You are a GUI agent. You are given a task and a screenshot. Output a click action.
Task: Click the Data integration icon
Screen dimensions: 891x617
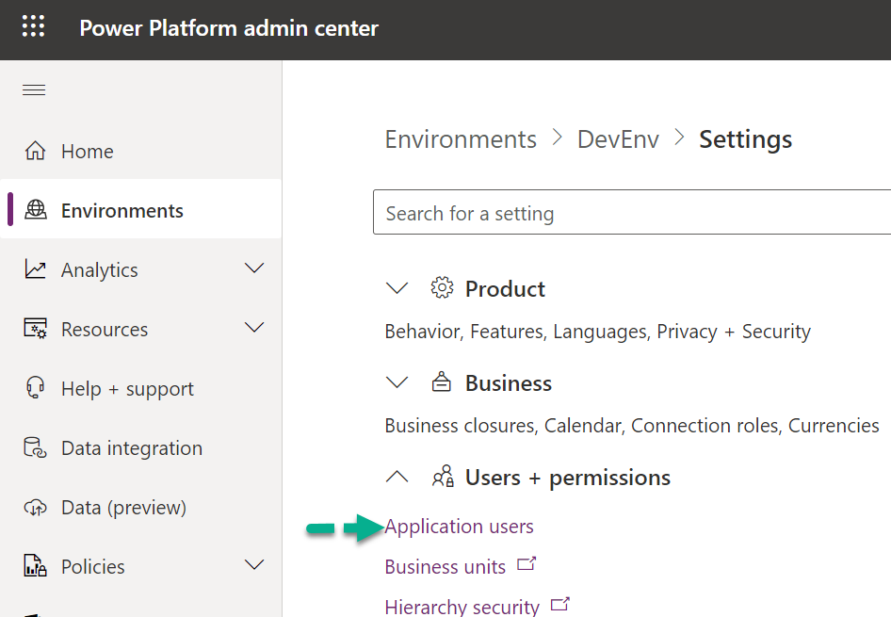coord(35,448)
